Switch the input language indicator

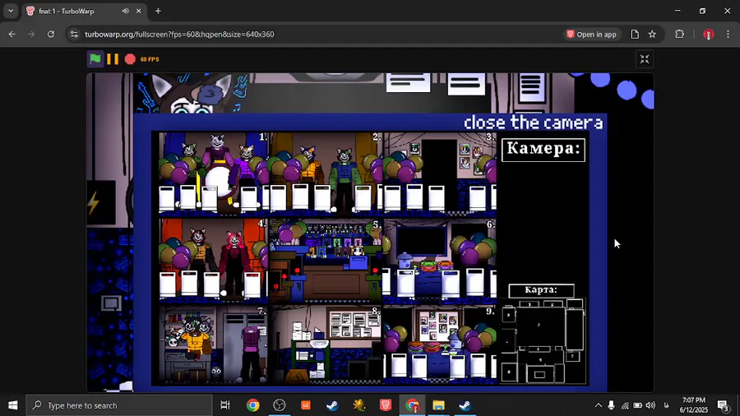click(666, 405)
